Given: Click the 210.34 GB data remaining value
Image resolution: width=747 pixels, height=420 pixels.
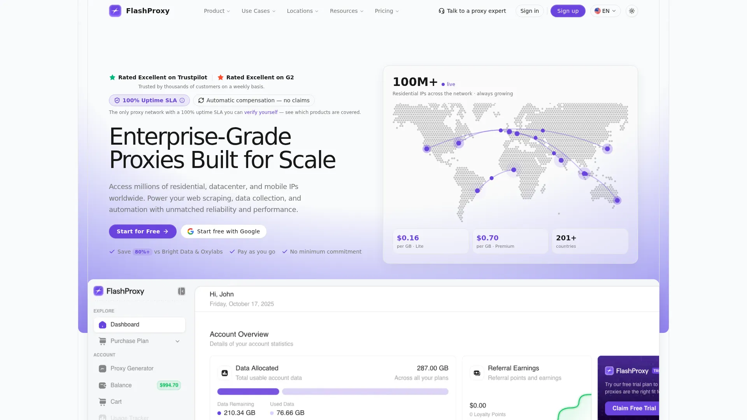Looking at the screenshot, I should coord(240,413).
